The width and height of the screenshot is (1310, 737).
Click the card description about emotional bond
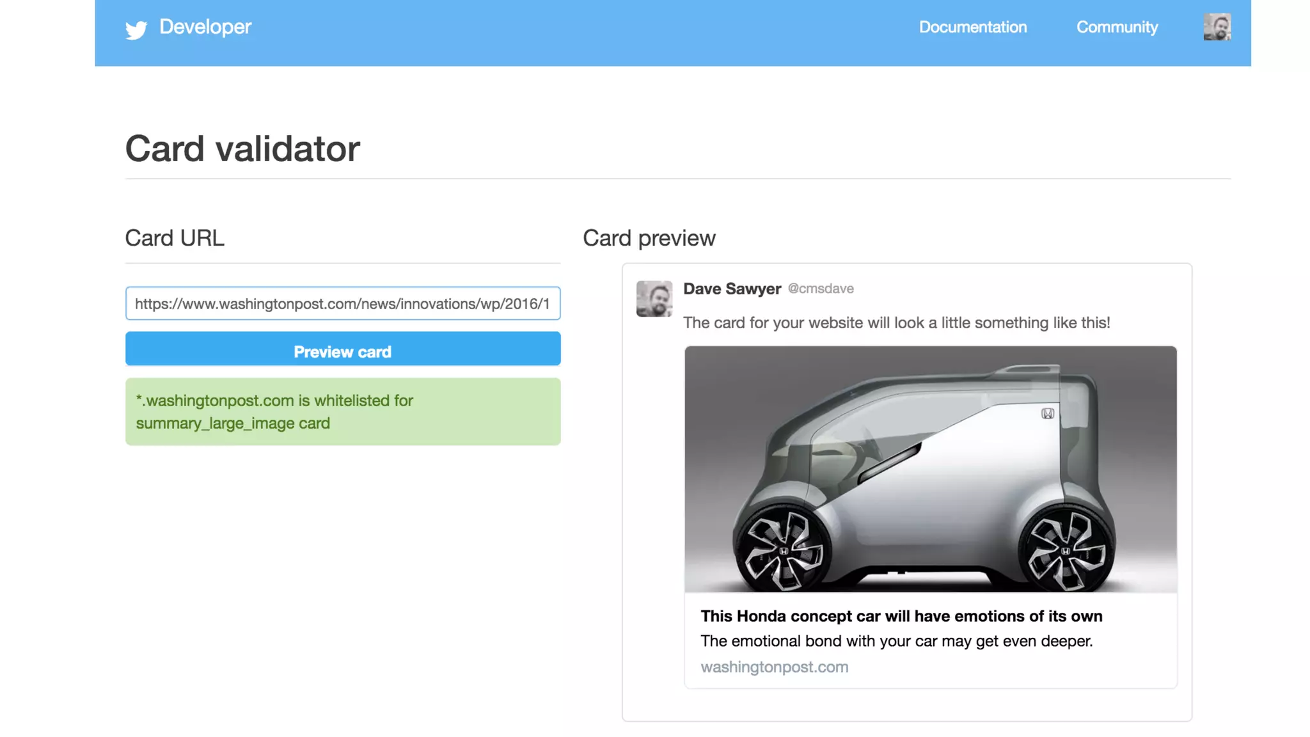coord(896,641)
